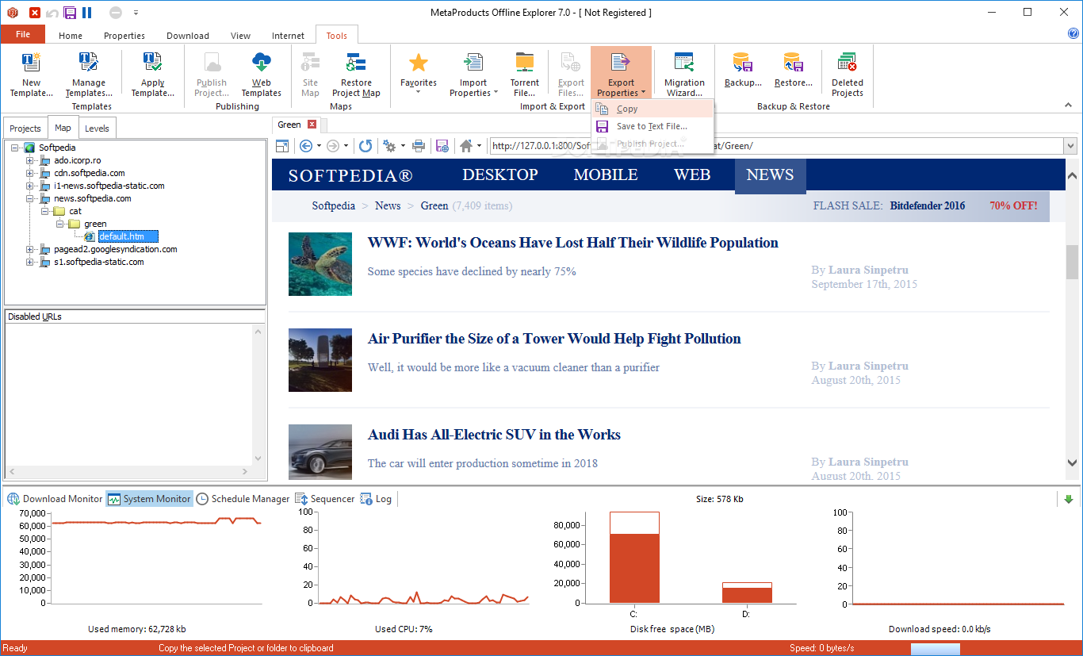
Task: Click the green download arrow in monitor panel
Action: pos(1069,499)
